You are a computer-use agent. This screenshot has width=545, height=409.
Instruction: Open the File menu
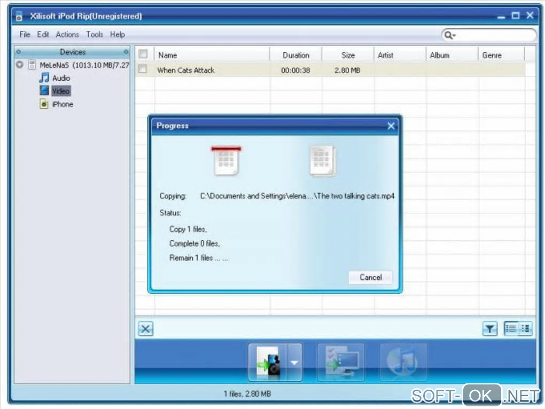[25, 34]
